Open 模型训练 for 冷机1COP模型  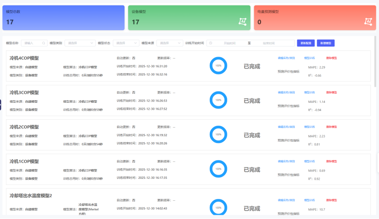310,161
